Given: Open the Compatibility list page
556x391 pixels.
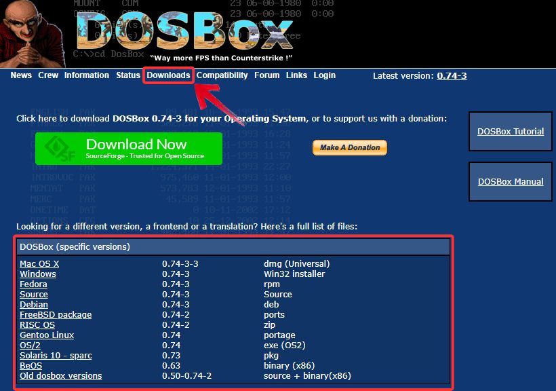Looking at the screenshot, I should [x=222, y=75].
